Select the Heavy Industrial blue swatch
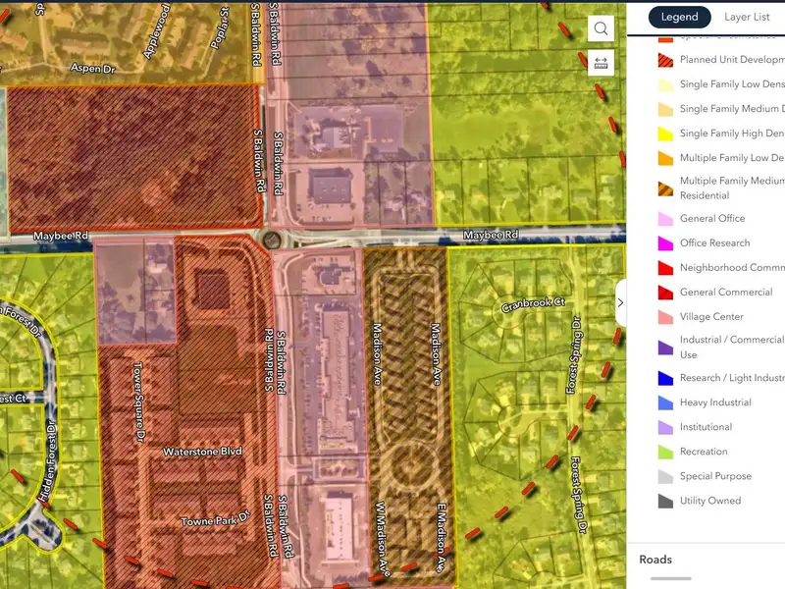The image size is (785, 589). click(664, 402)
